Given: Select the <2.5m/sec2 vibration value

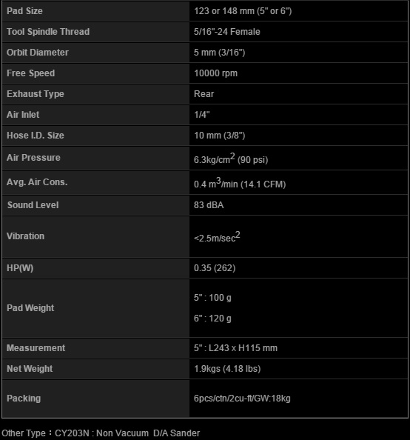Looking at the screenshot, I should point(217,237).
